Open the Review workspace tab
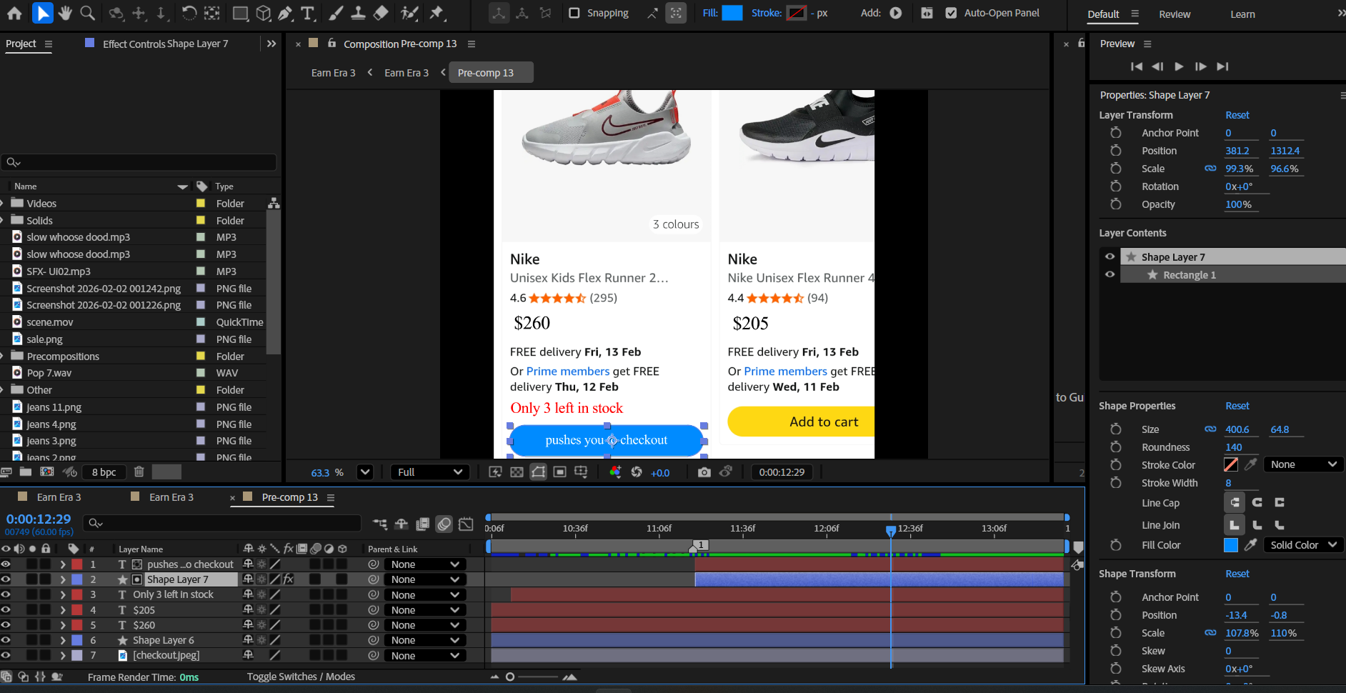The height and width of the screenshot is (693, 1346). (x=1174, y=14)
